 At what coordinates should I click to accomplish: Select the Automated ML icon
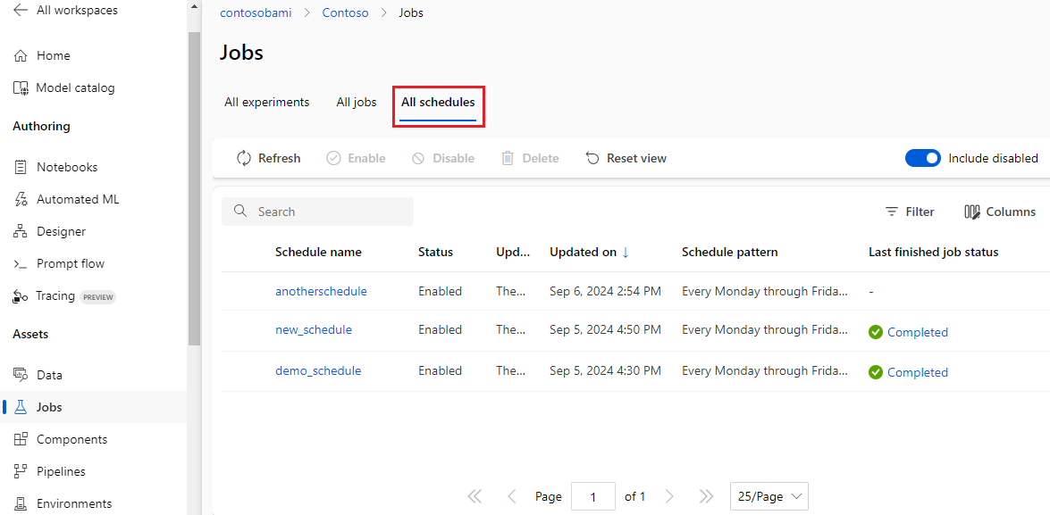click(x=21, y=199)
